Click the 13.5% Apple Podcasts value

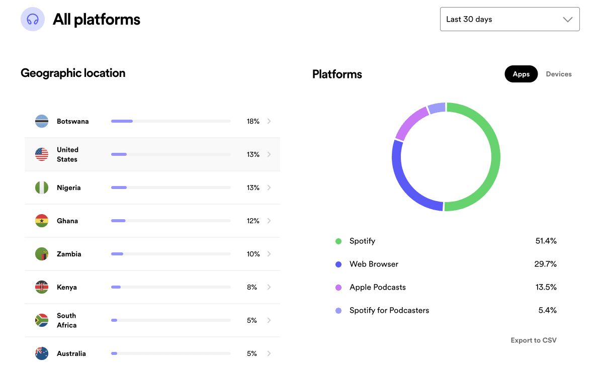pyautogui.click(x=546, y=287)
